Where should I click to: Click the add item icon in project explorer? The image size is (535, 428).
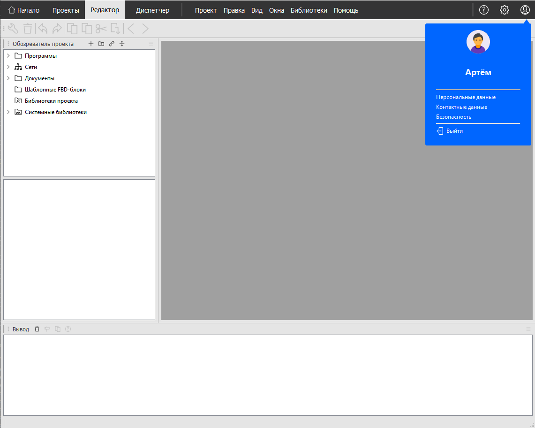click(x=91, y=44)
